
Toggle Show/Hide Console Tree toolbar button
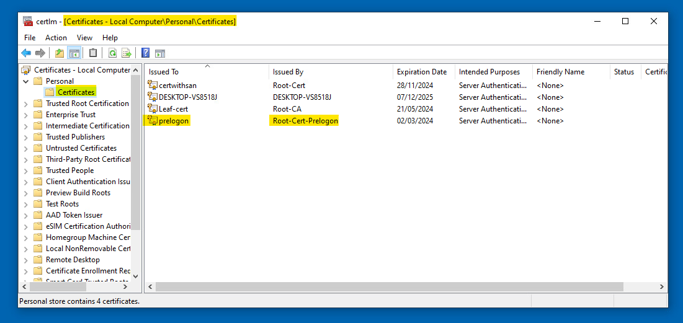coord(74,53)
